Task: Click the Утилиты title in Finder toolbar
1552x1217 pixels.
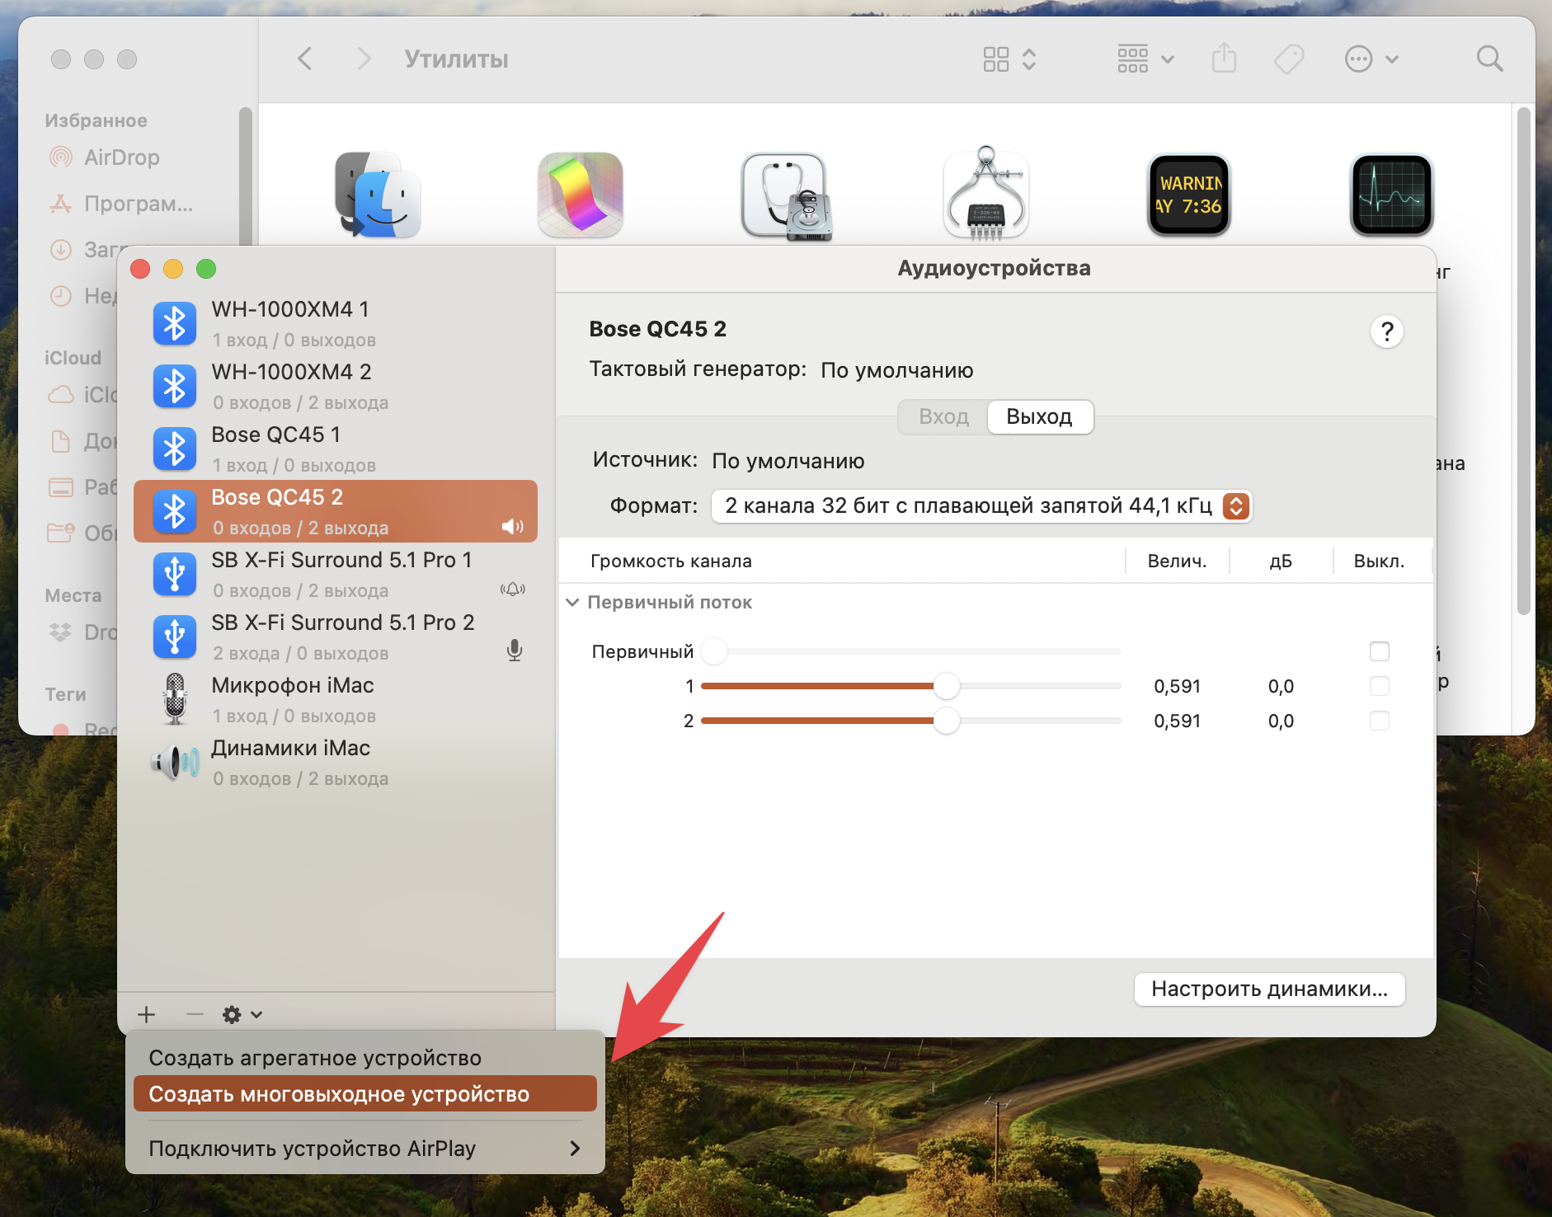Action: click(456, 59)
